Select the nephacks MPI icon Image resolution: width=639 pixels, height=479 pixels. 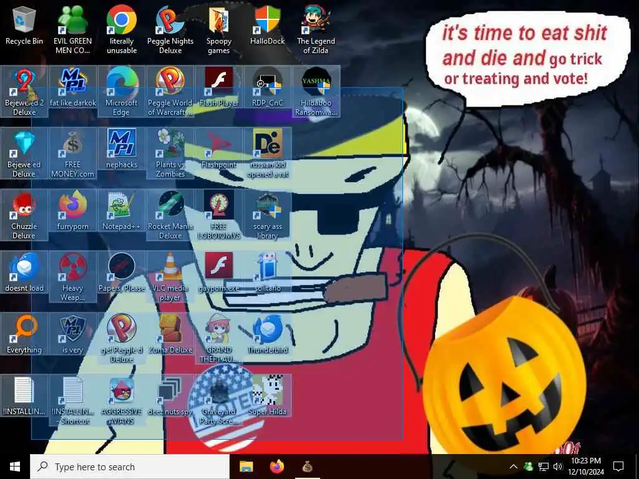[122, 150]
